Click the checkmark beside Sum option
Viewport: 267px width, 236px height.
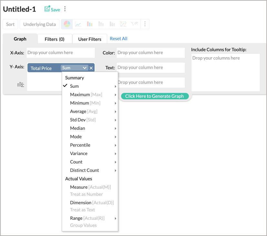pyautogui.click(x=66, y=86)
